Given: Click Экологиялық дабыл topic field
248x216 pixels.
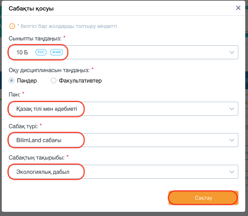Looking at the screenshot, I should coord(123,172).
